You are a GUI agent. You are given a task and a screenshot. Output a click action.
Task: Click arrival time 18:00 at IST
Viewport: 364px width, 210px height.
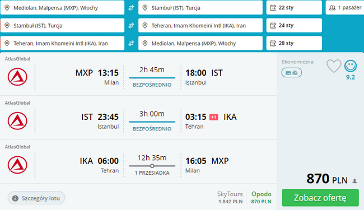[x=195, y=73]
